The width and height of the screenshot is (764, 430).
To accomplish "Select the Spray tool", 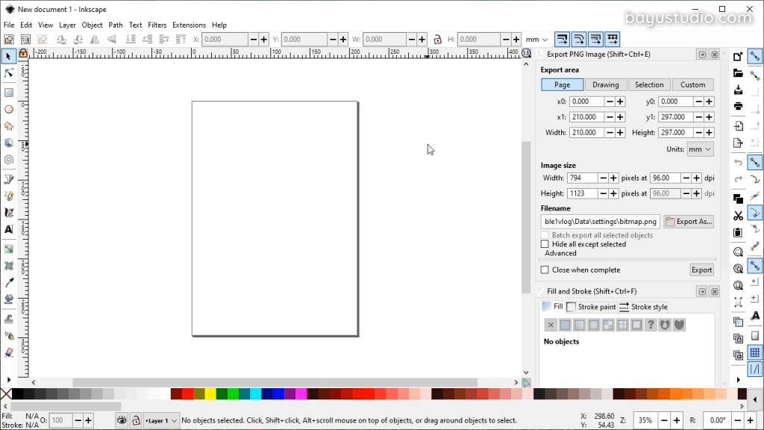I will 9,336.
